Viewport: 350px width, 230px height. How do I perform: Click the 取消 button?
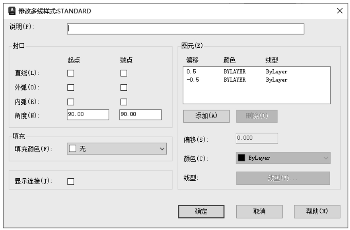point(259,212)
